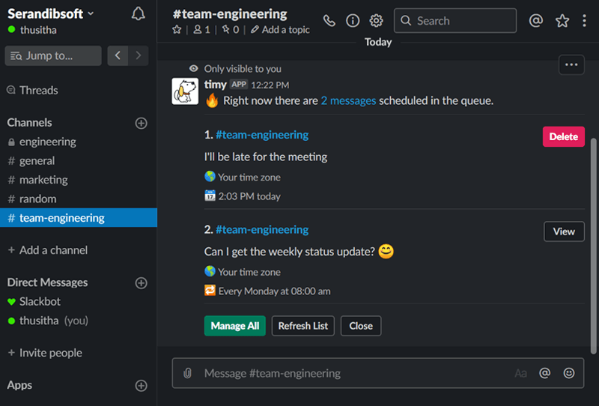Click the 12:22 PM timestamp
This screenshot has width=599, height=406.
[270, 85]
